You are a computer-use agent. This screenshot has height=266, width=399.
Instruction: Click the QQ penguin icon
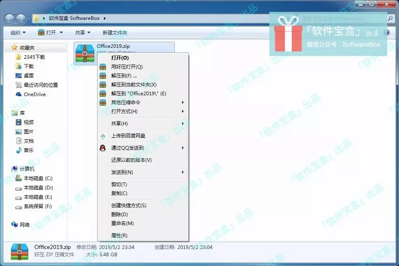tap(102, 148)
